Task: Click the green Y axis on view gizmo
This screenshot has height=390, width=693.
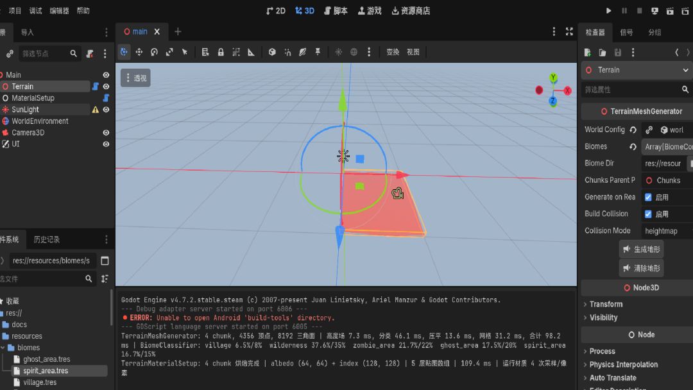Action: pos(553,78)
